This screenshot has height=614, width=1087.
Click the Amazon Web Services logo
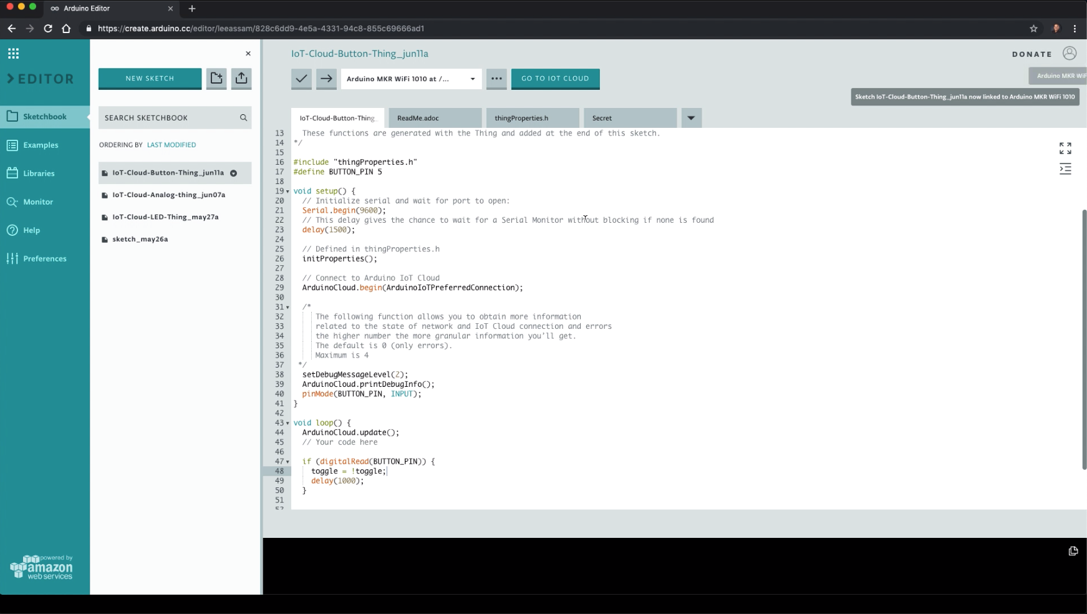coord(41,567)
